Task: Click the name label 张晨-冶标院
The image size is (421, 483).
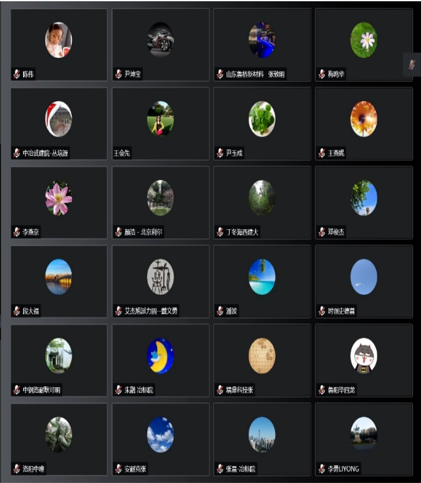Action: tap(241, 469)
